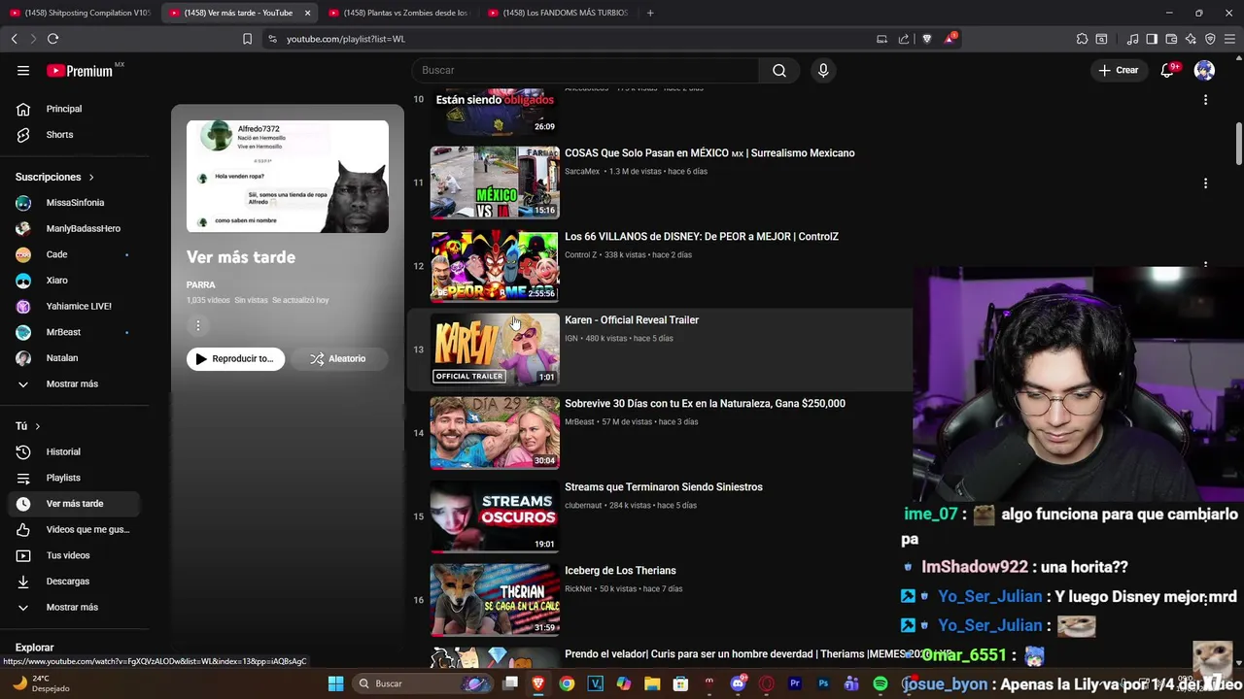The image size is (1244, 699).
Task: Switch to the Plantas vs Zombies tab
Action: [398, 13]
